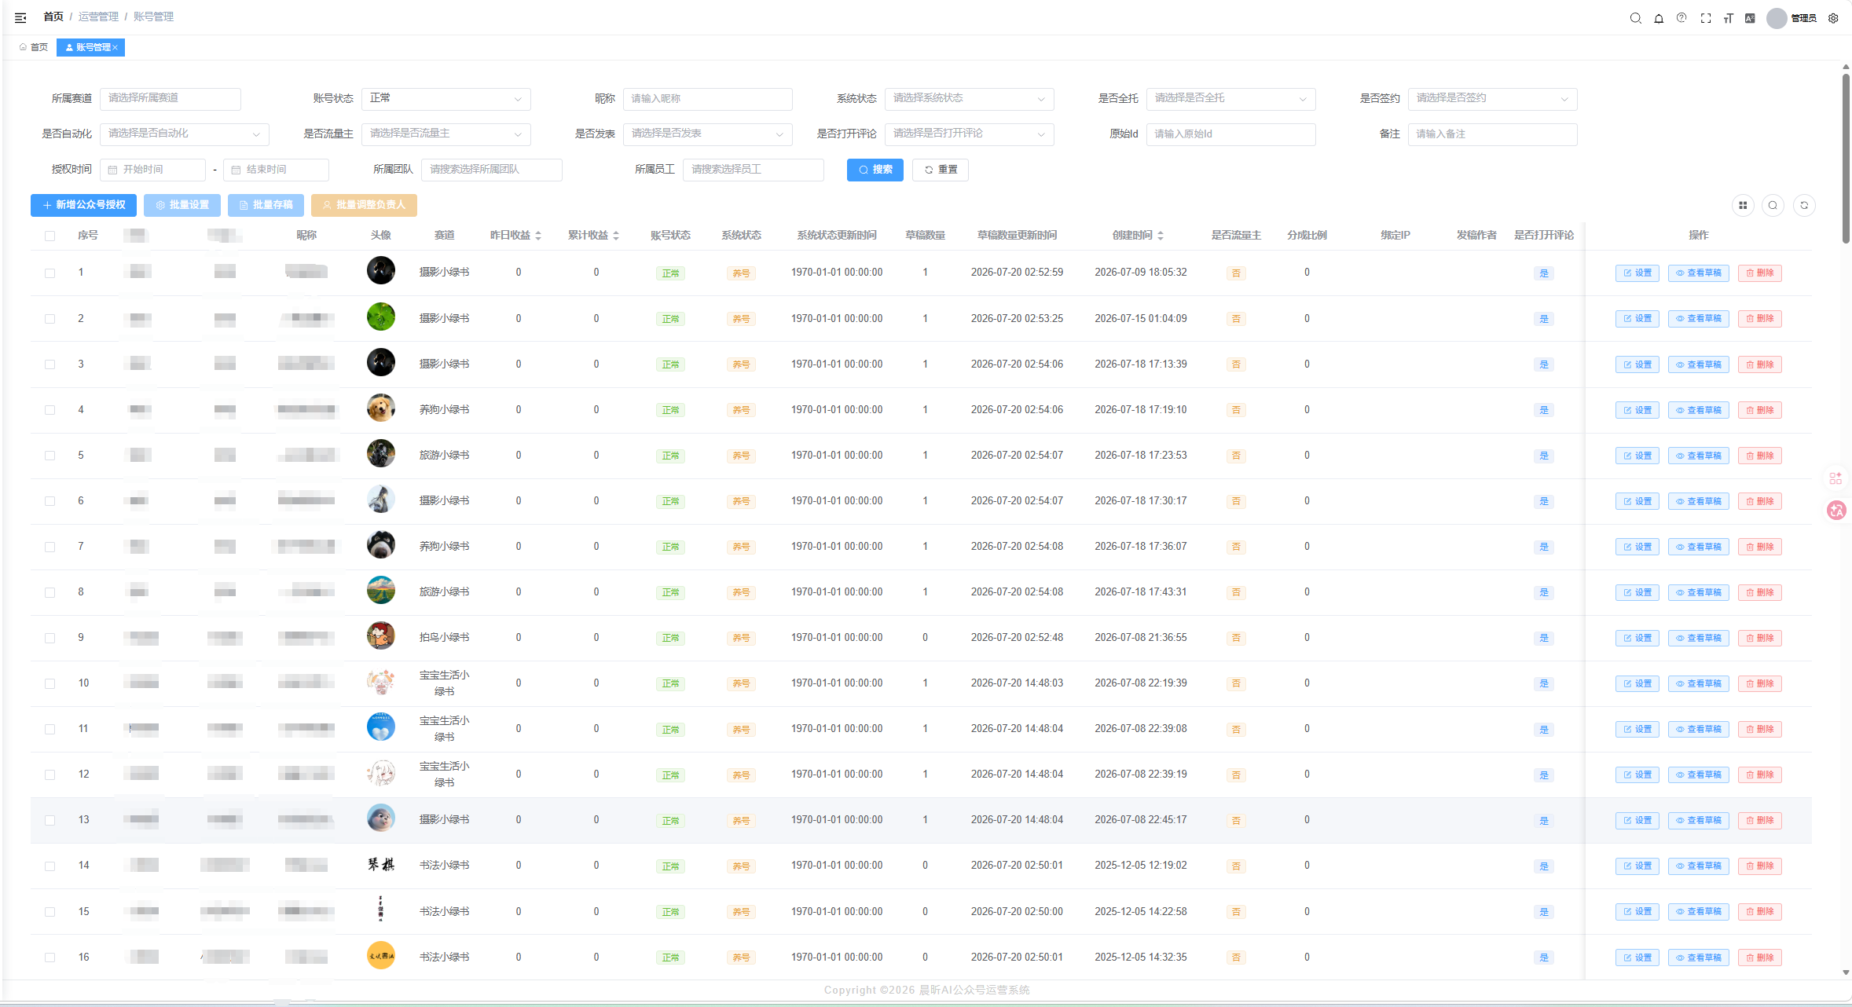Expand the 账号状态 dropdown showing 正常
The image size is (1852, 1007).
tap(446, 98)
